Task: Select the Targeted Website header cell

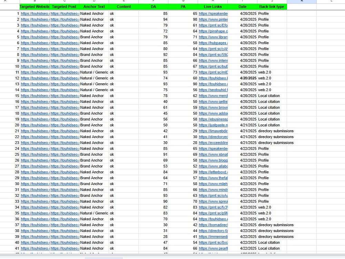Action: coord(34,7)
